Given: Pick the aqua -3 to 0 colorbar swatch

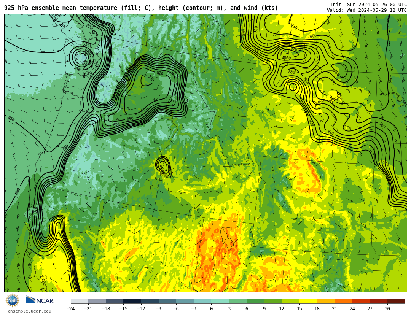Looking at the screenshot, I should point(202,301).
